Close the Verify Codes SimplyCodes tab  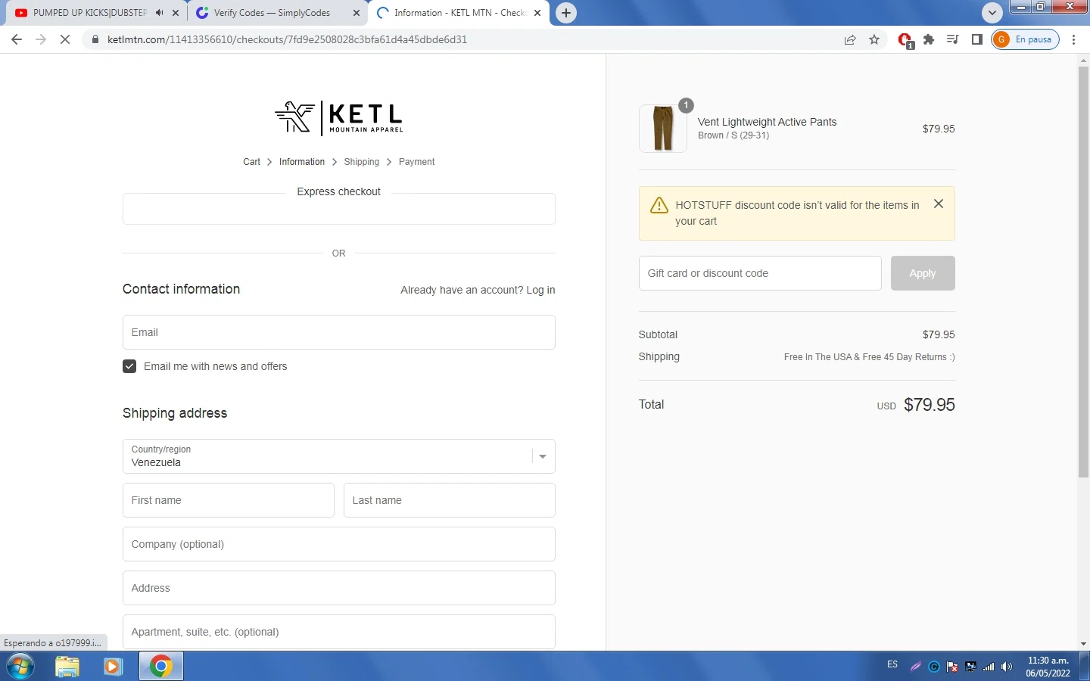[x=357, y=13]
